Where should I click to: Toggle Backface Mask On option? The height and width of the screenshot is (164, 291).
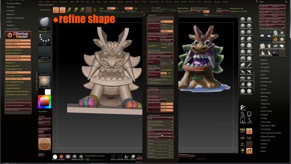[18, 53]
